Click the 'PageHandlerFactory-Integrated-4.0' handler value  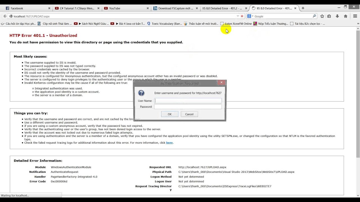point(74,177)
